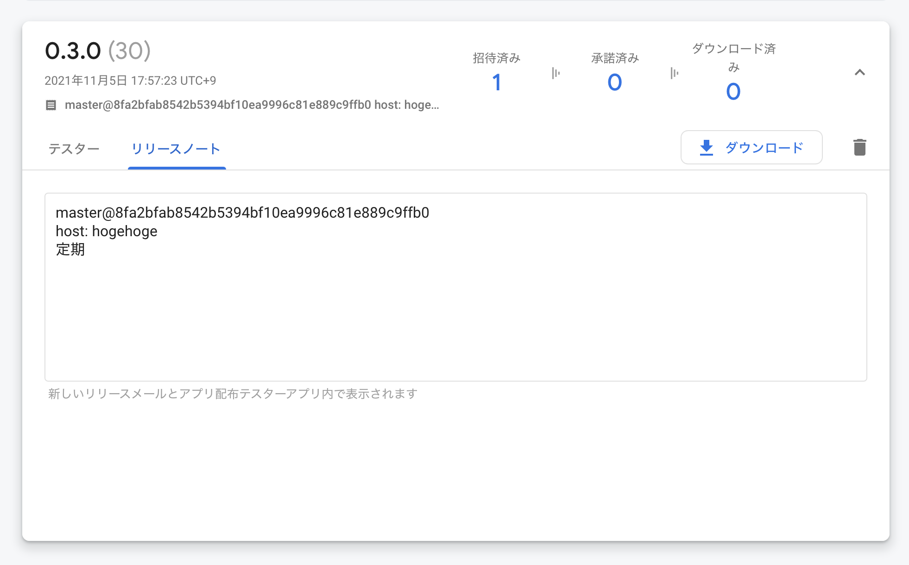This screenshot has width=909, height=565.
Task: Click the ダウンロード済み count of 0
Action: [733, 92]
